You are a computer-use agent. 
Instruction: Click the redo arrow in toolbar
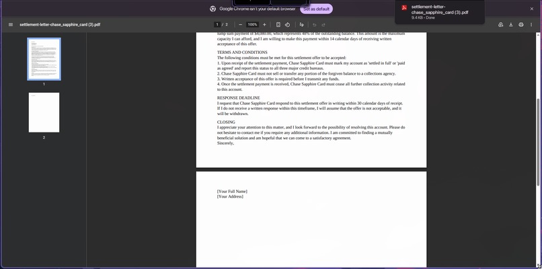click(323, 25)
